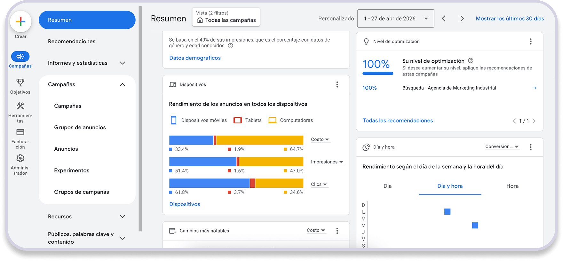Open the Dispositivos card three-dot menu

337,84
